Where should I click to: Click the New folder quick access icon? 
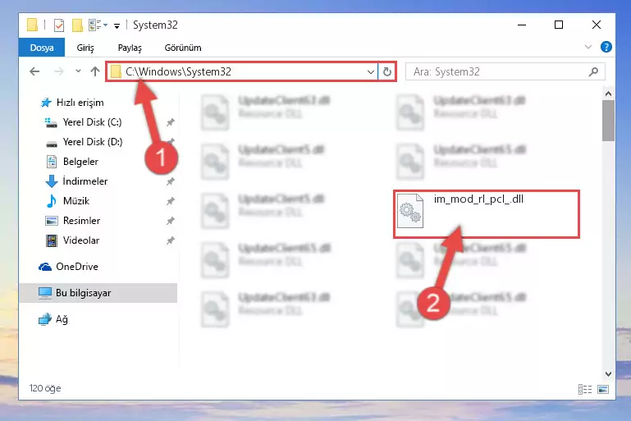tap(77, 25)
